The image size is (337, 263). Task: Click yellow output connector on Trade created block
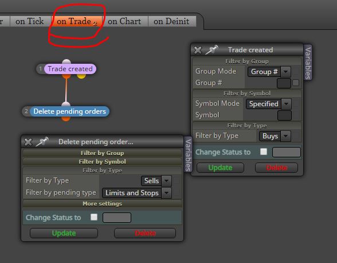81,76
